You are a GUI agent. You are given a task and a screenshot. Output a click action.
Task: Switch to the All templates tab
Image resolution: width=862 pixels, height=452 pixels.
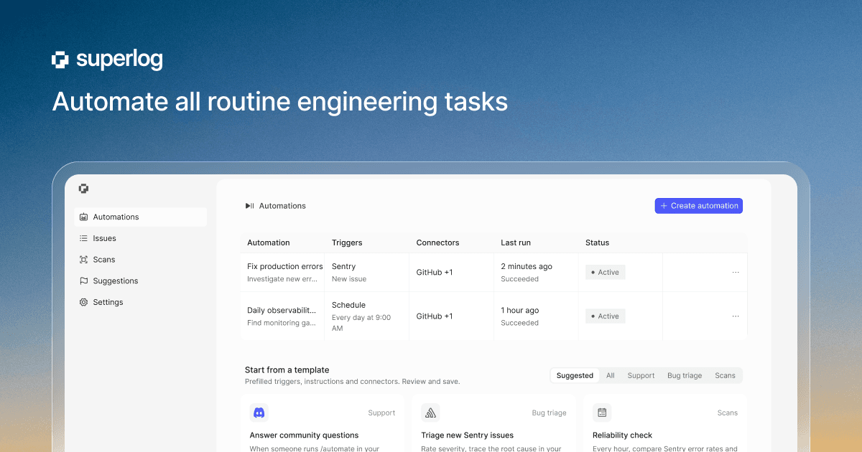(x=611, y=375)
